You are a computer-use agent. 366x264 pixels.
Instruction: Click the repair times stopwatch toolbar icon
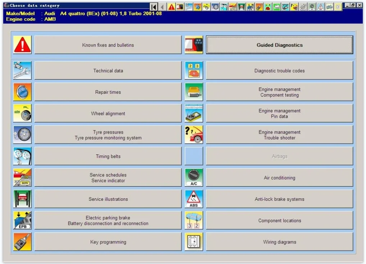(x=197, y=7)
